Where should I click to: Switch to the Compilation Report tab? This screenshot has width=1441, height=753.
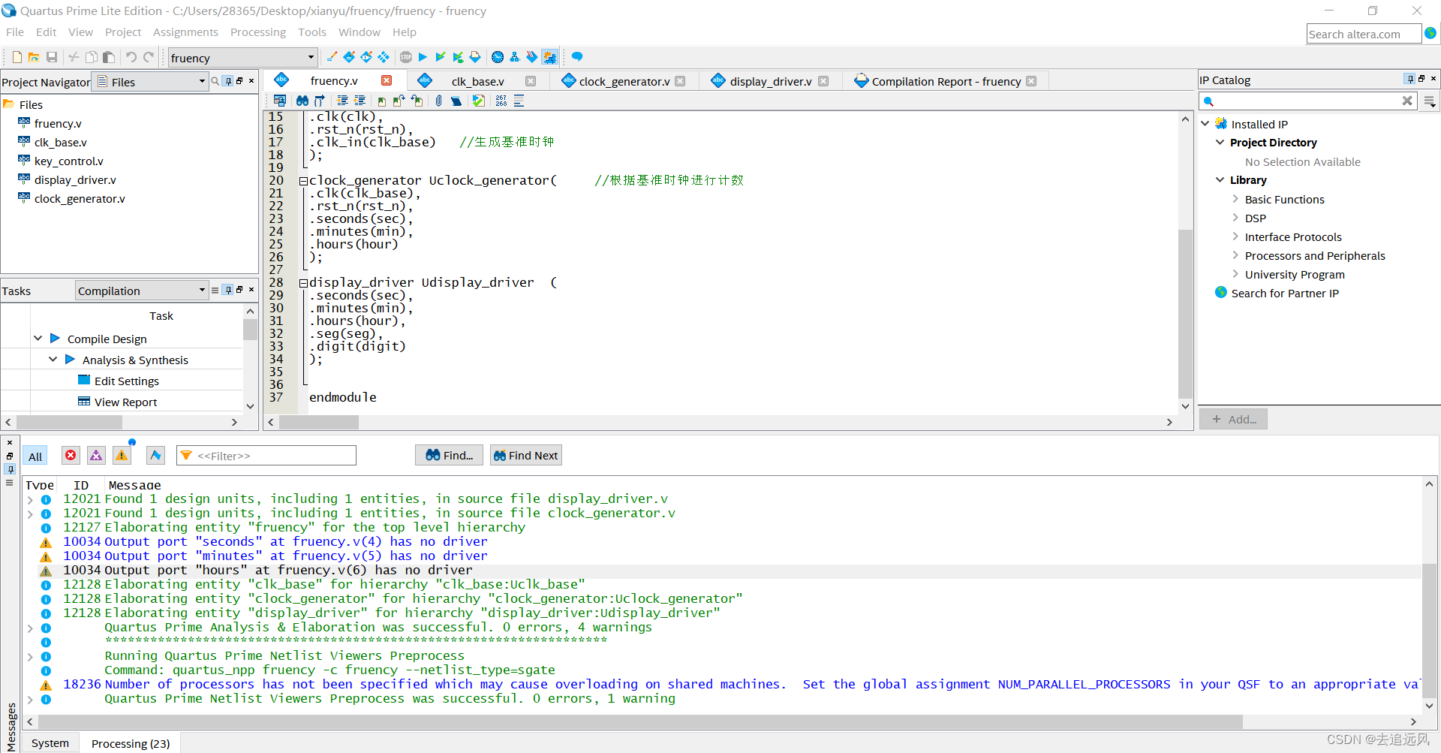[x=946, y=81]
